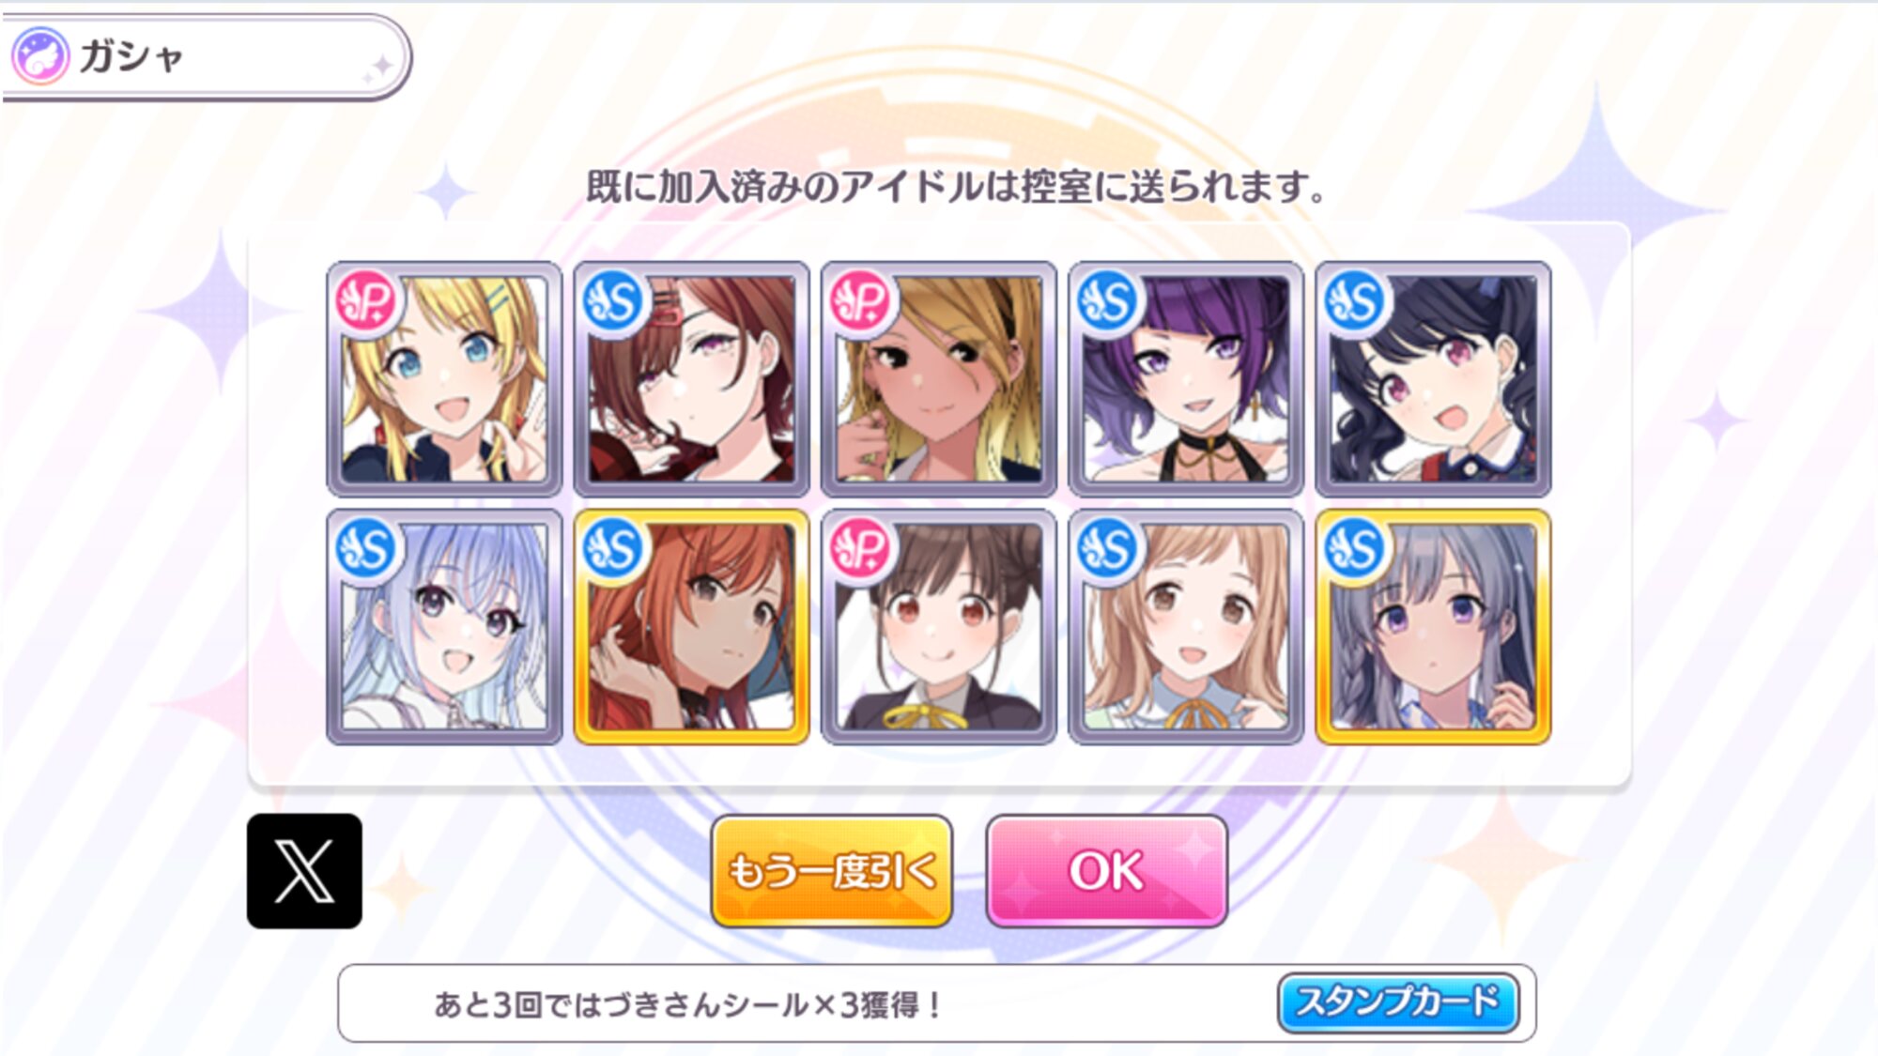The image size is (1878, 1056).
Task: Click the blue S badge on light-blue-haired idol
Action: (x=365, y=548)
